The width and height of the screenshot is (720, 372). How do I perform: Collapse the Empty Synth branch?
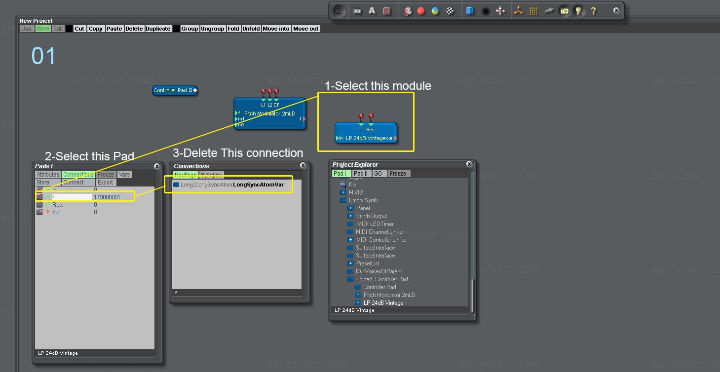coord(342,200)
